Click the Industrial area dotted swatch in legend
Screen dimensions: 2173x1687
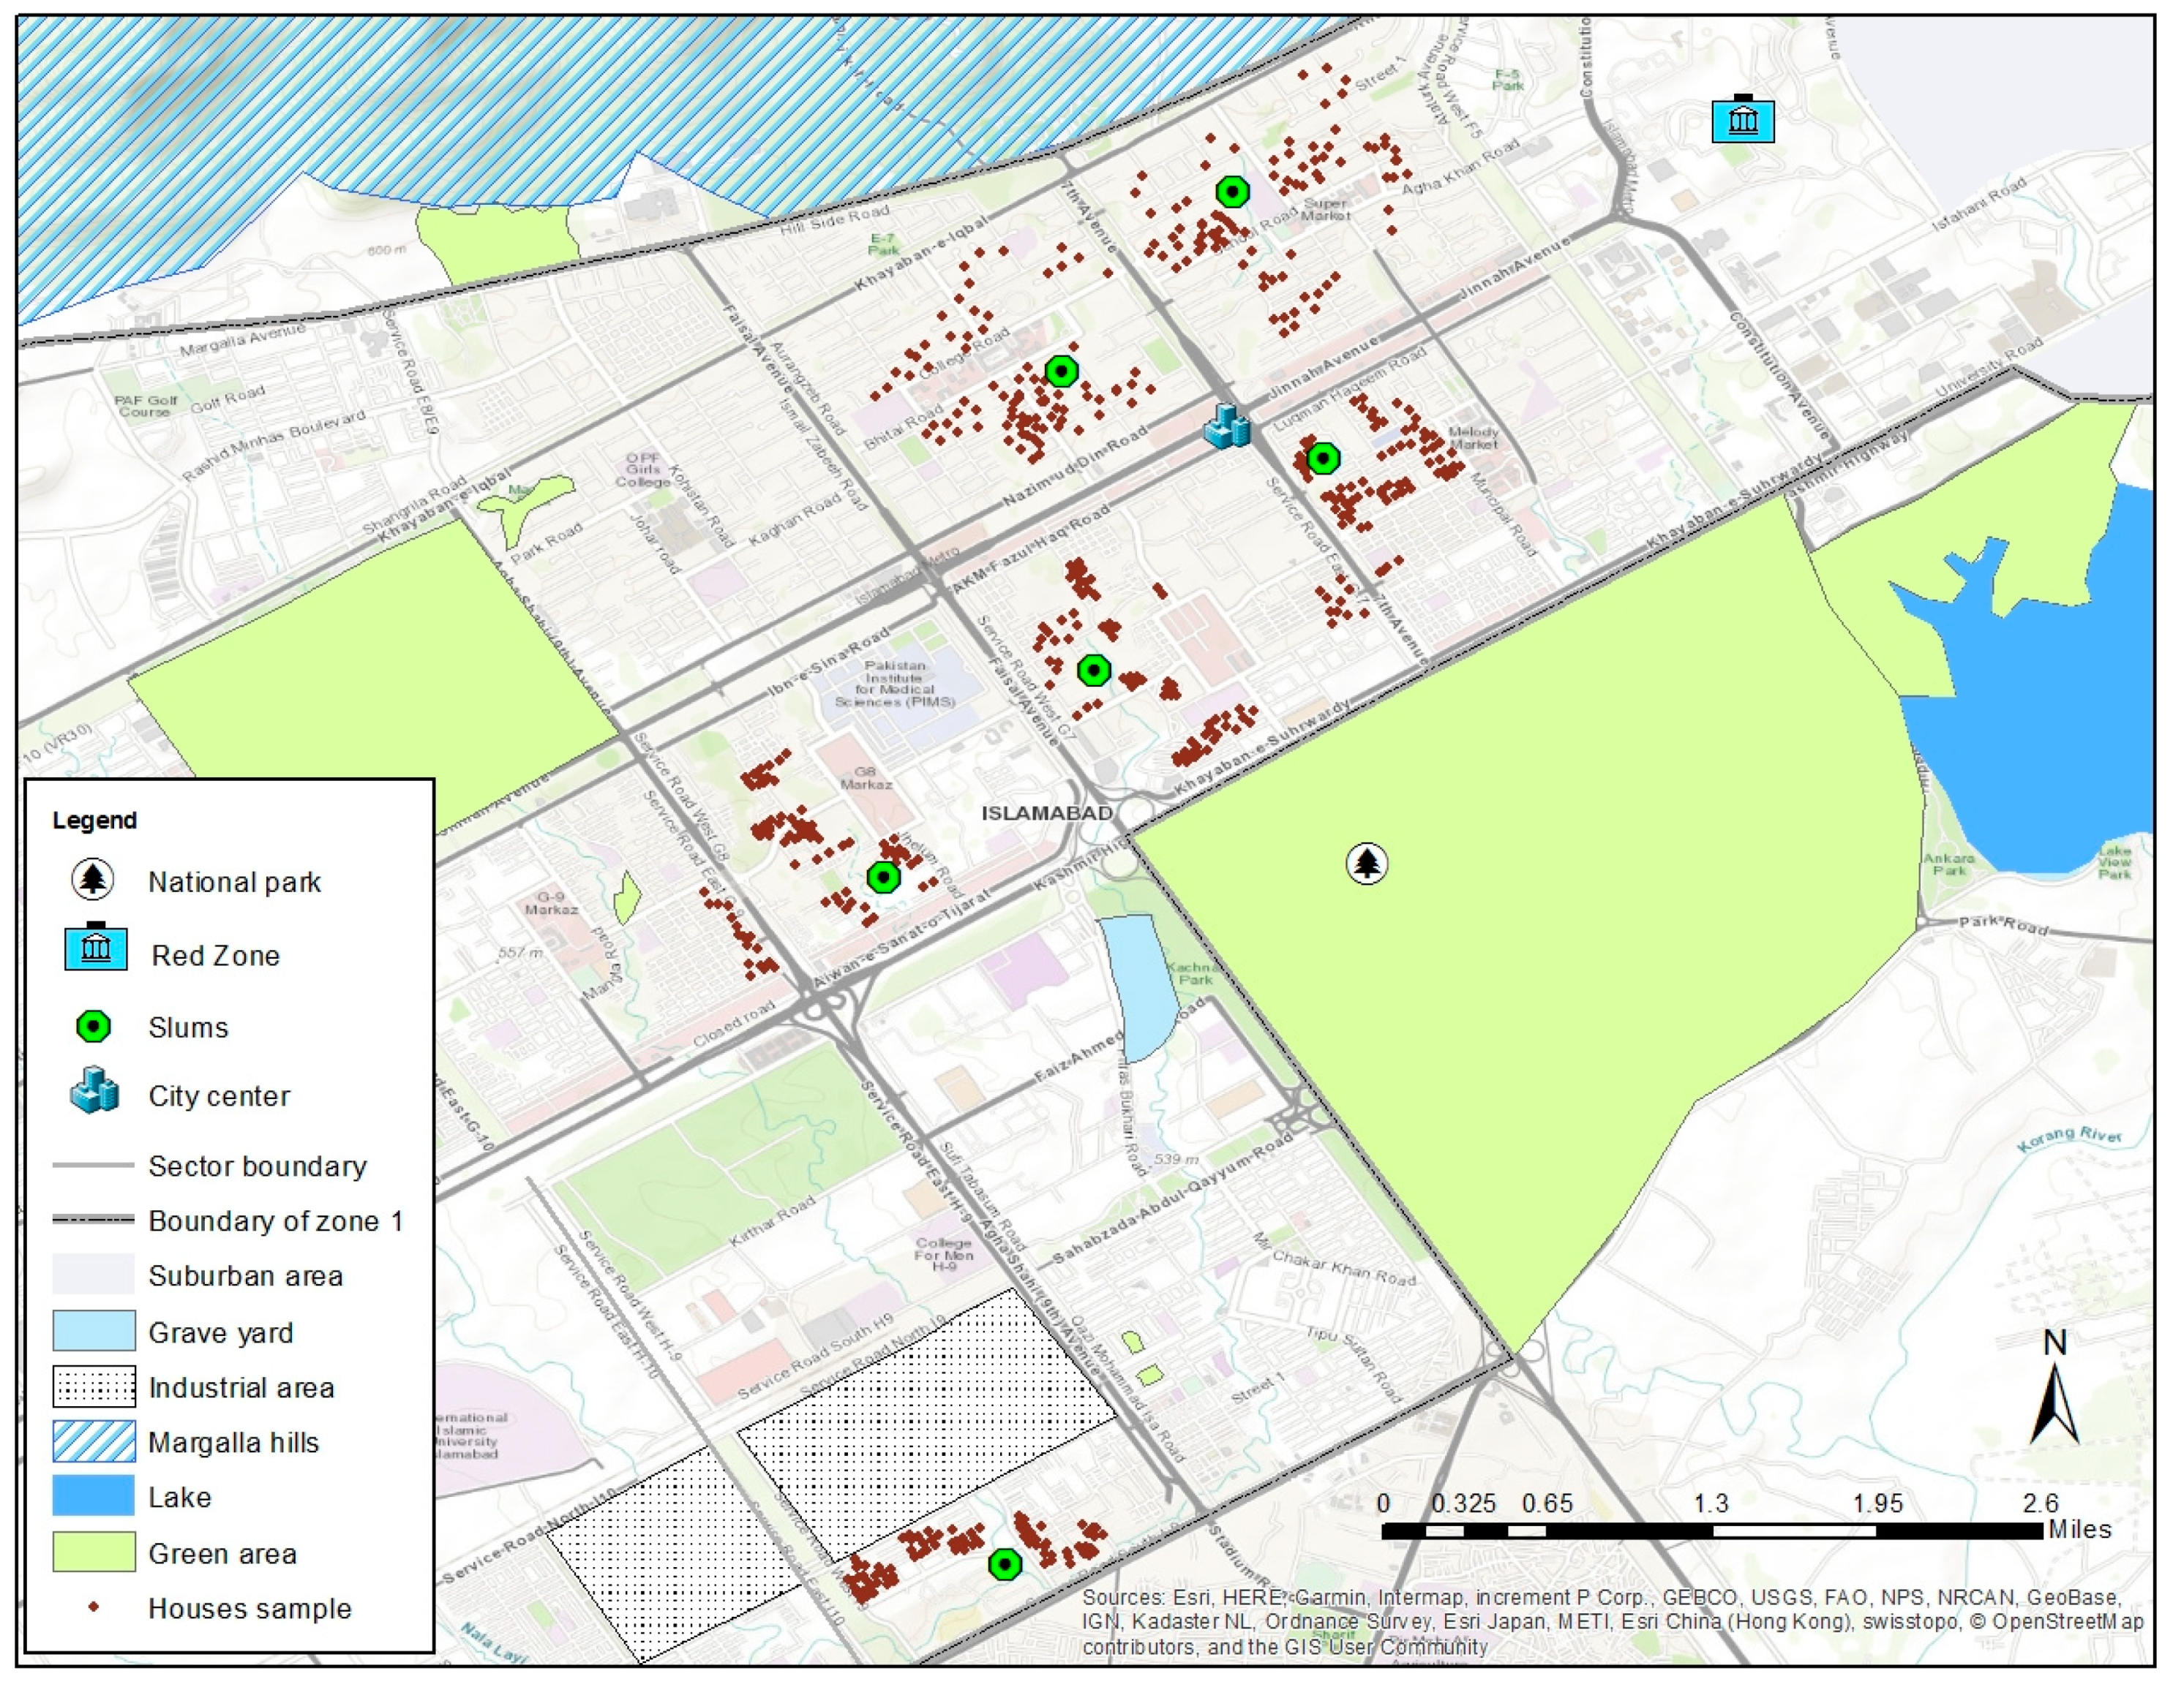point(94,1386)
